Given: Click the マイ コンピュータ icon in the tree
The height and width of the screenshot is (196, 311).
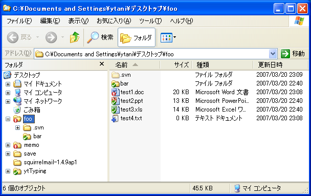Looking at the screenshot, I should (17, 93).
